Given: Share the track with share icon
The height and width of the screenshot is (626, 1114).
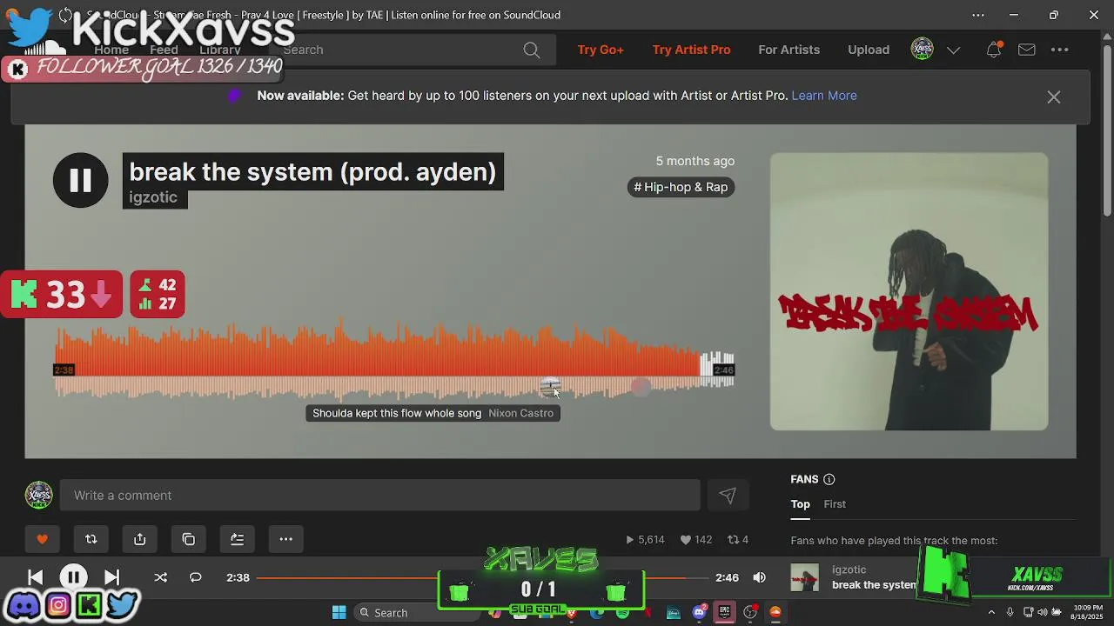Looking at the screenshot, I should click(x=140, y=539).
